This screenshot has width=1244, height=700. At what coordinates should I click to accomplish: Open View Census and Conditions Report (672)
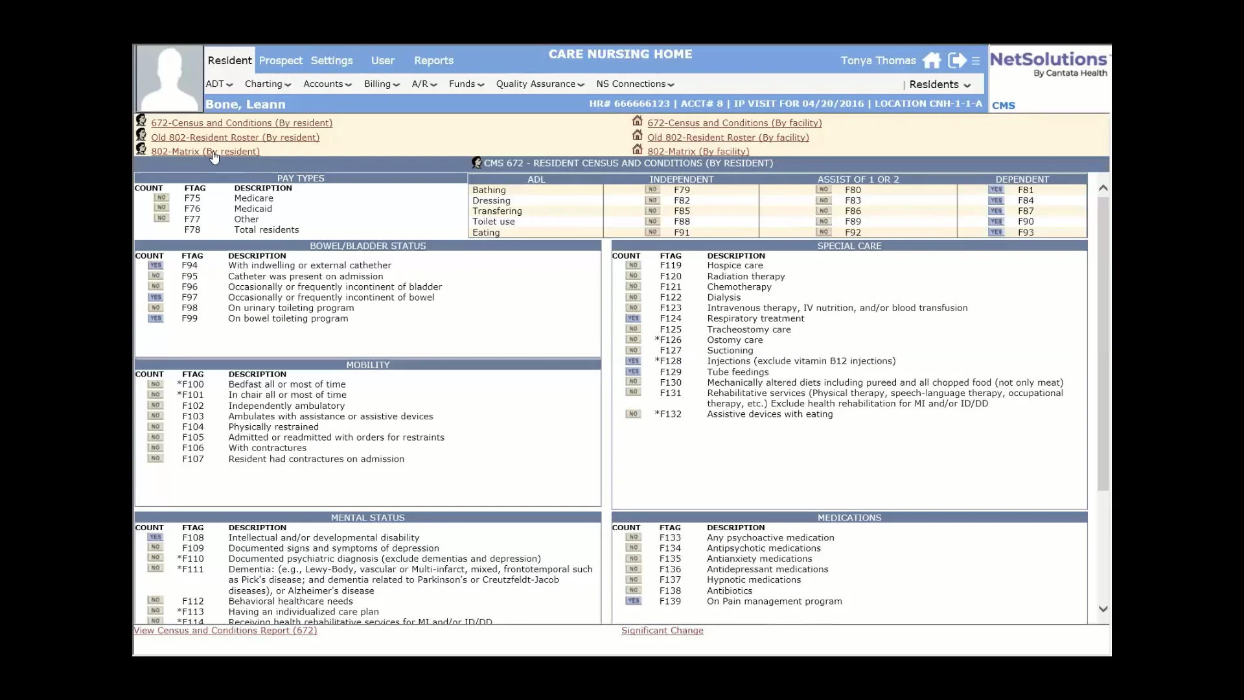[x=225, y=631]
